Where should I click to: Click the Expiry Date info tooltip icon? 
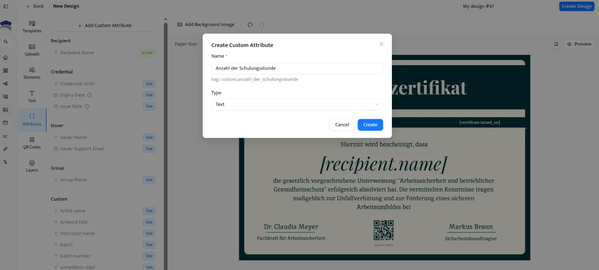tap(90, 95)
